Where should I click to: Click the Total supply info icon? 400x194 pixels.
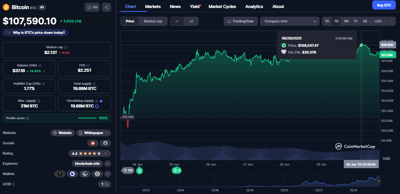coord(94,84)
